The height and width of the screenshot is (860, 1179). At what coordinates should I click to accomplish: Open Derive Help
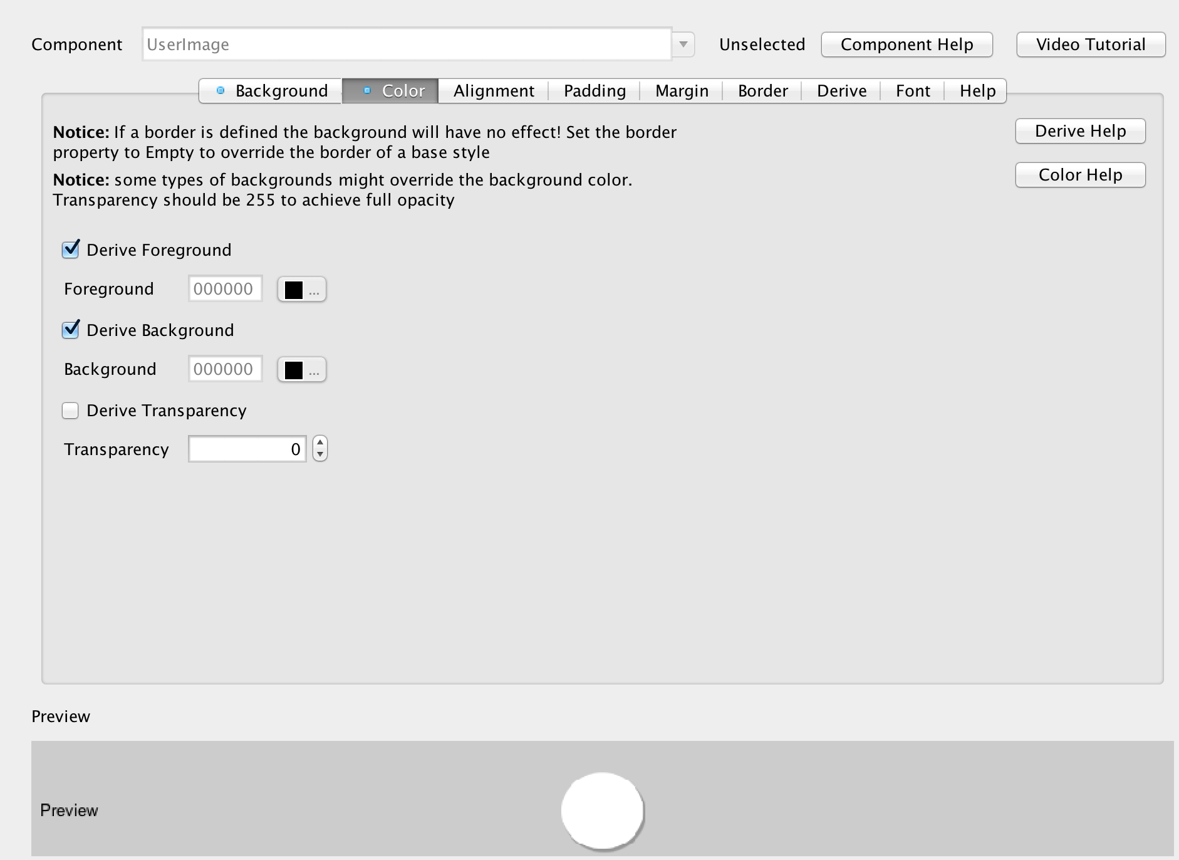(1079, 130)
